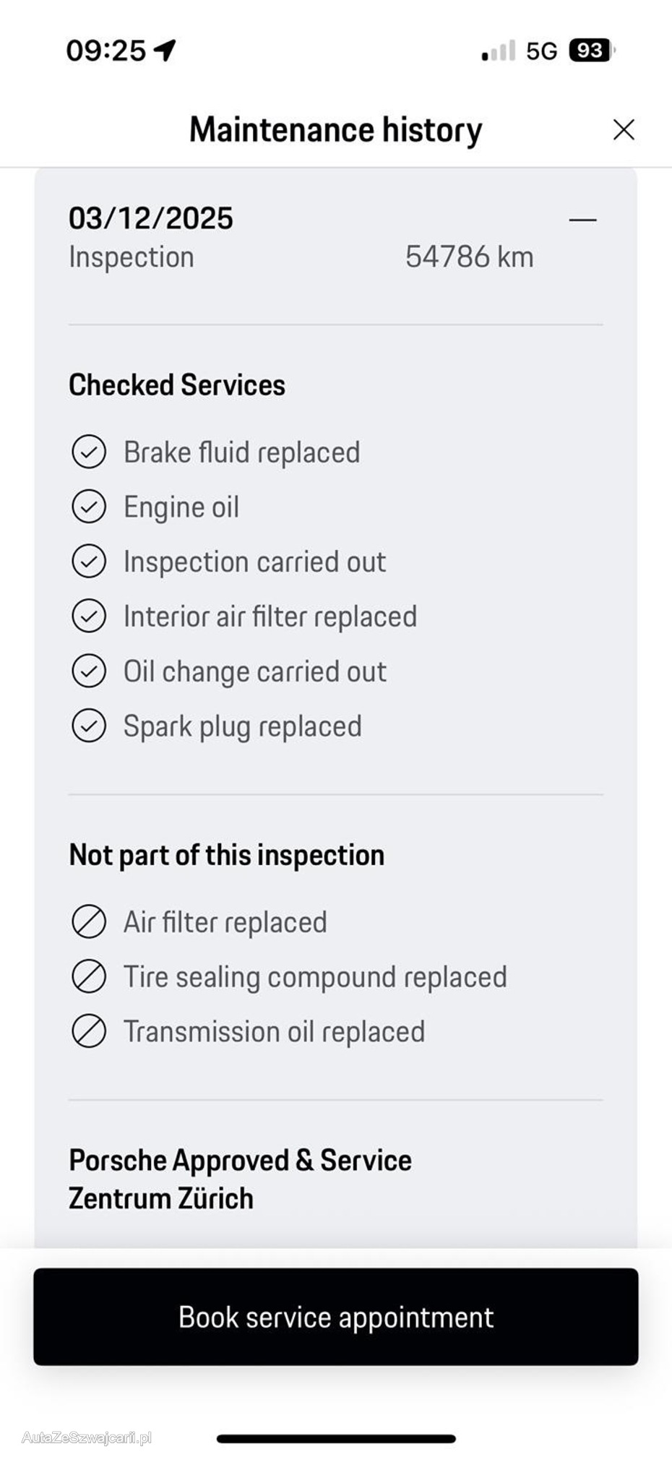Tap the Brake fluid replaced checkmark
This screenshot has width=672, height=1457.
click(89, 452)
